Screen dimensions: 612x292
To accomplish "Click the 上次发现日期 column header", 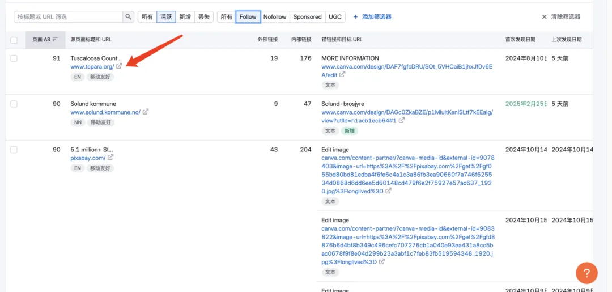I will tap(566, 40).
